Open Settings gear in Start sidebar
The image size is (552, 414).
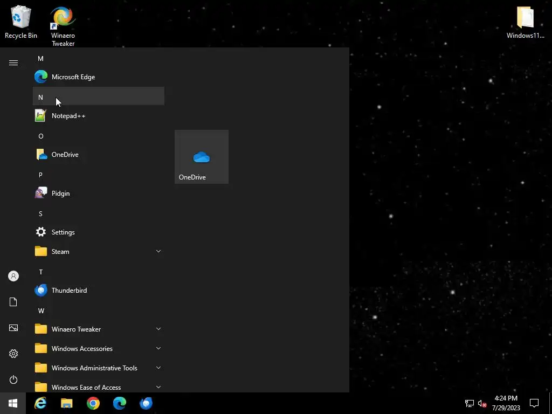coord(13,354)
